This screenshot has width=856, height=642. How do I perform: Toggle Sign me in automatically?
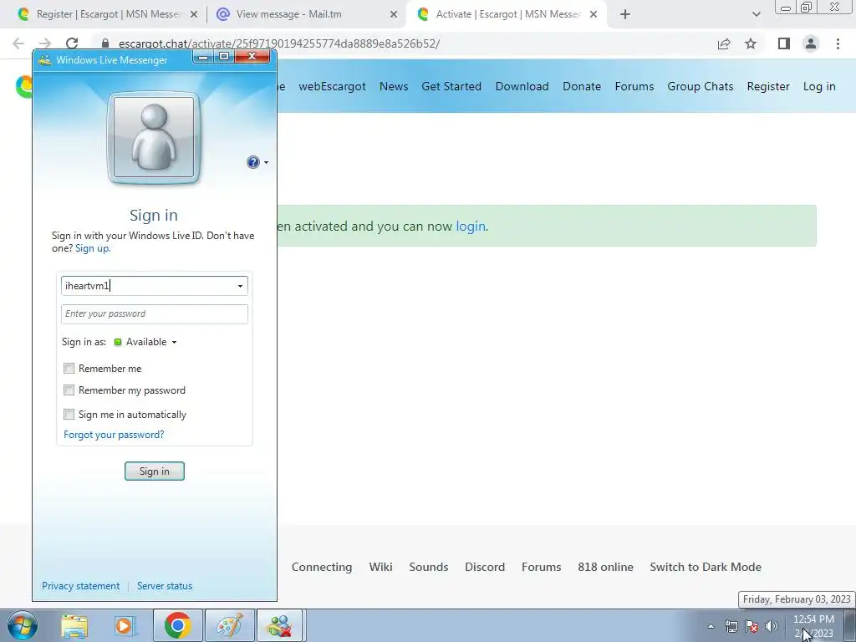click(69, 415)
